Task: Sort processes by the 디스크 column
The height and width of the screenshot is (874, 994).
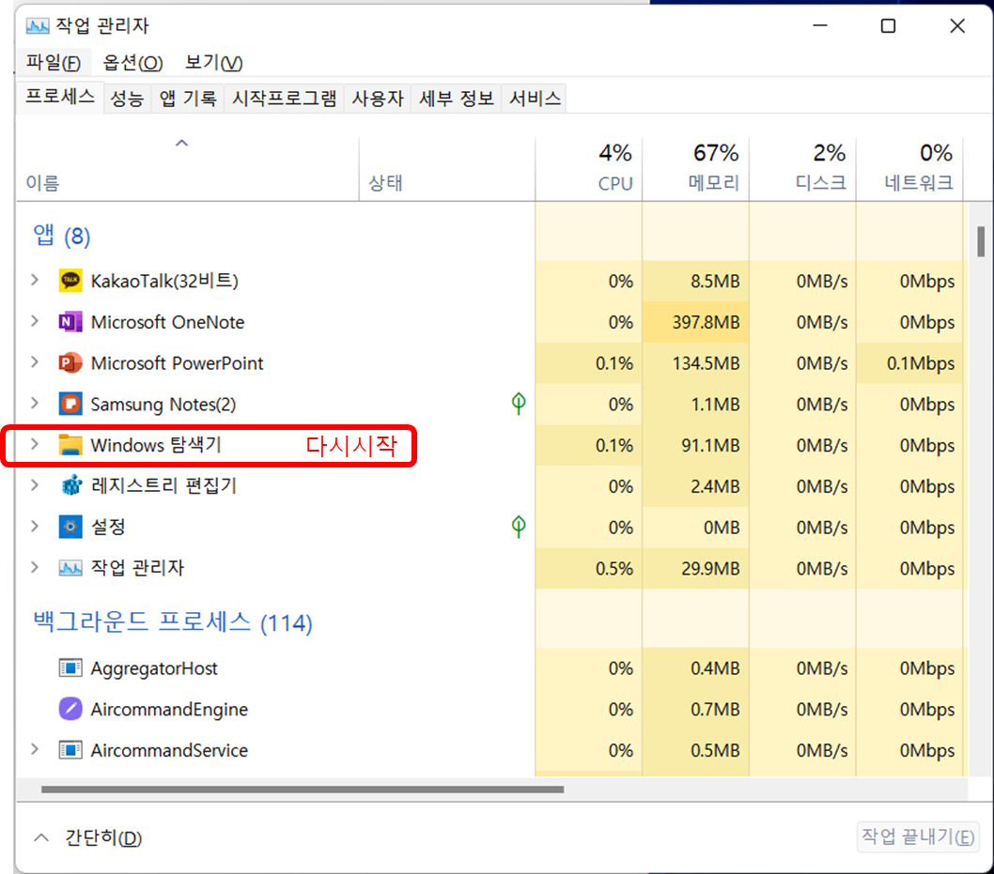Action: [802, 169]
